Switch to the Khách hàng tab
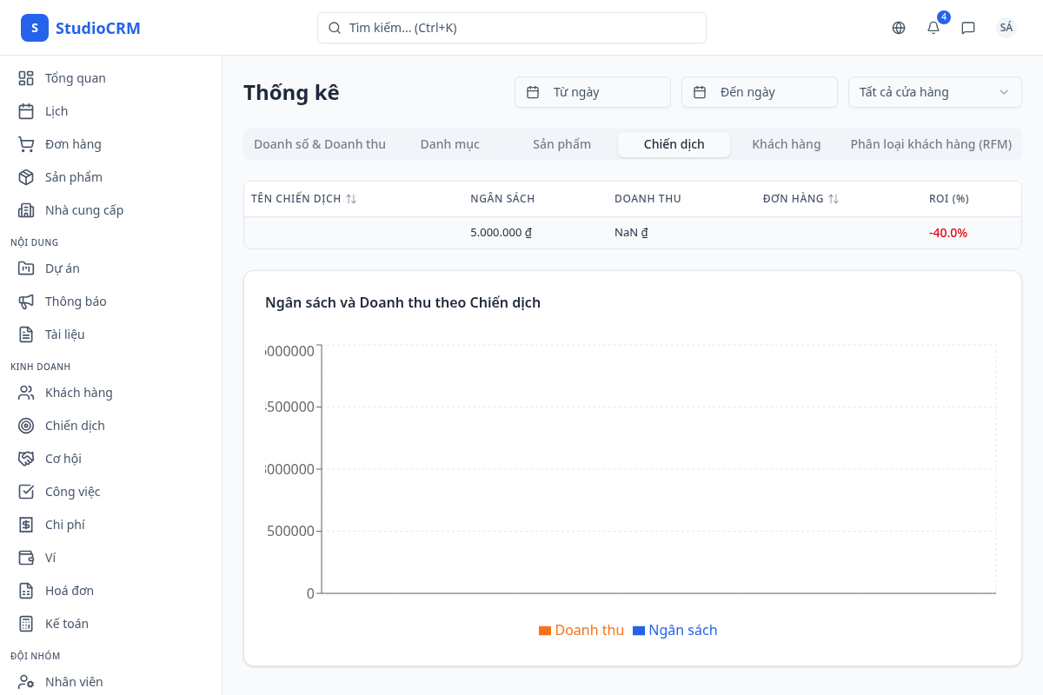This screenshot has height=695, width=1043. coord(786,144)
